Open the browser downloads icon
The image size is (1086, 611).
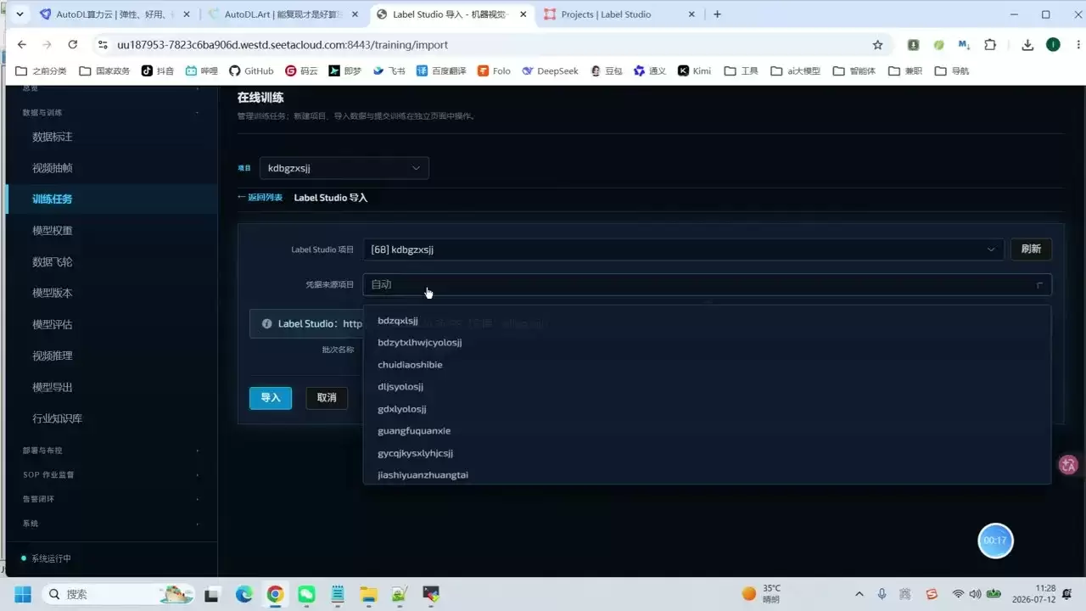pos(1027,44)
